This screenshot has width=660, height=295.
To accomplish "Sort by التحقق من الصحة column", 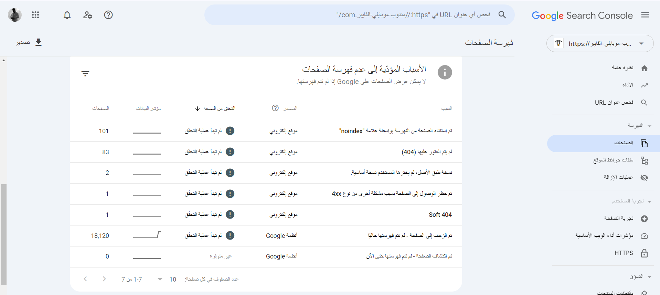I will tap(215, 108).
